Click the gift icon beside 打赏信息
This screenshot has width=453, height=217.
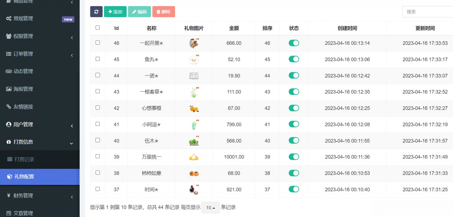(9, 142)
